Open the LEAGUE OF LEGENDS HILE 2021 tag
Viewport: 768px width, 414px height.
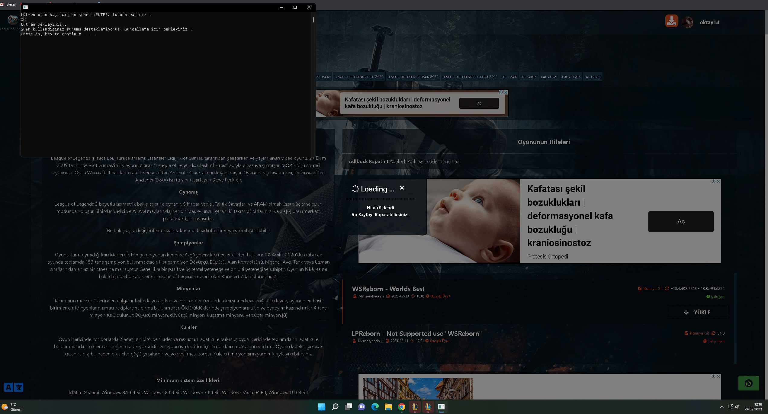pyautogui.click(x=359, y=77)
